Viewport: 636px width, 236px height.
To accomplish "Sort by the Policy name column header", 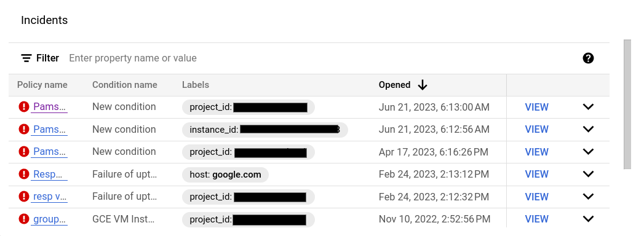I will click(42, 85).
